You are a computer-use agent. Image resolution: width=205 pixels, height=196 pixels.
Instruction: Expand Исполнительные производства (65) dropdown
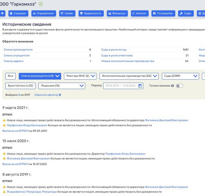coord(129,76)
